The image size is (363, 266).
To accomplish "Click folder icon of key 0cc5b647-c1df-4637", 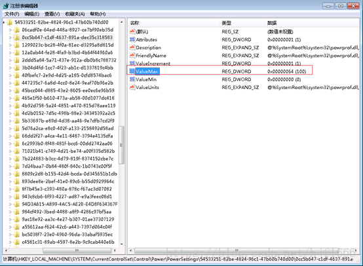I will tap(16, 37).
